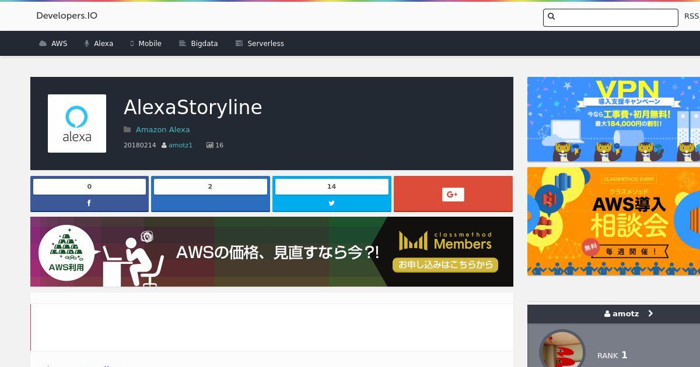Open the VPN campaign banner
This screenshot has width=700, height=367.
click(614, 119)
